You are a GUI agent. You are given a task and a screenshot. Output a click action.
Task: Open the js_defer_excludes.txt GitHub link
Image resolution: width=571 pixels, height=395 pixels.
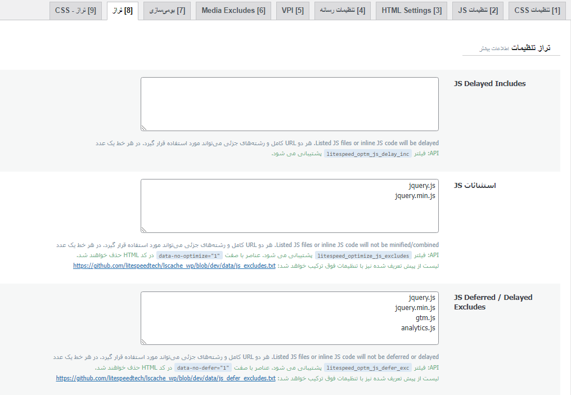point(166,378)
